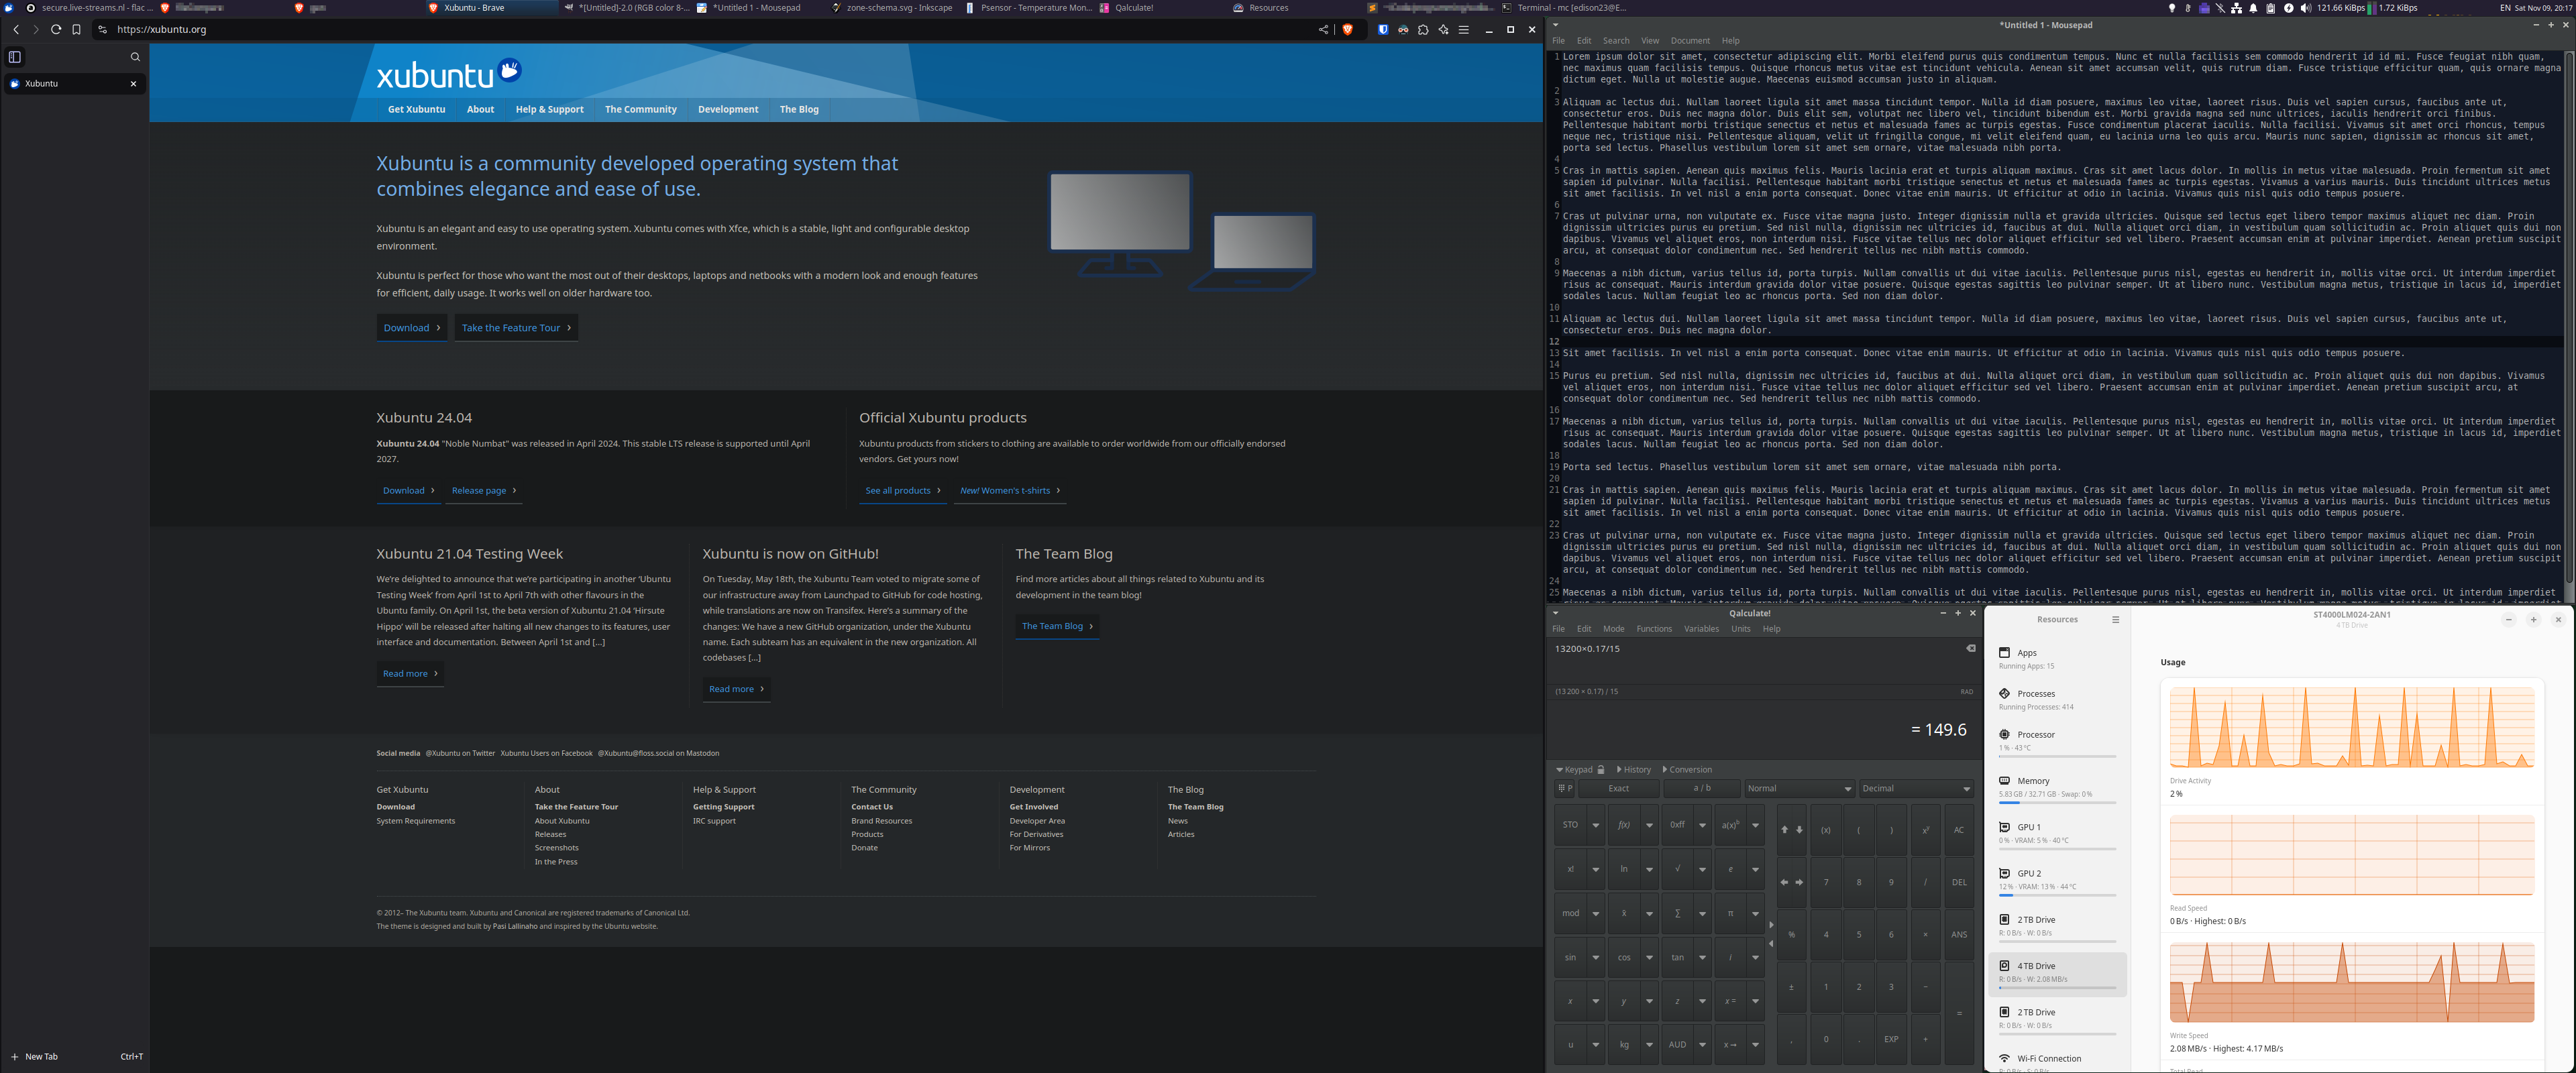This screenshot has height=1073, width=2576.
Task: Open Brave Leo AI sparkle icon
Action: click(x=1443, y=30)
